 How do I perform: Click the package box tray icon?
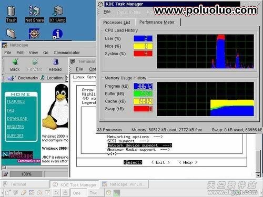click(108, 193)
